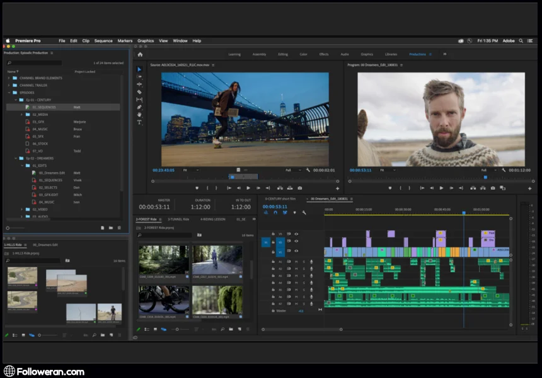
Task: Select the Hand tool
Action: [139, 115]
